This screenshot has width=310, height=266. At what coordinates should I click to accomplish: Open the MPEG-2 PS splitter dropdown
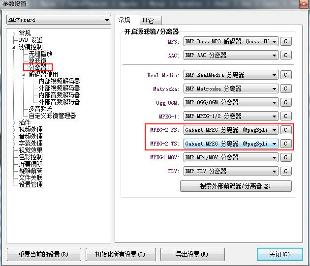click(231, 130)
